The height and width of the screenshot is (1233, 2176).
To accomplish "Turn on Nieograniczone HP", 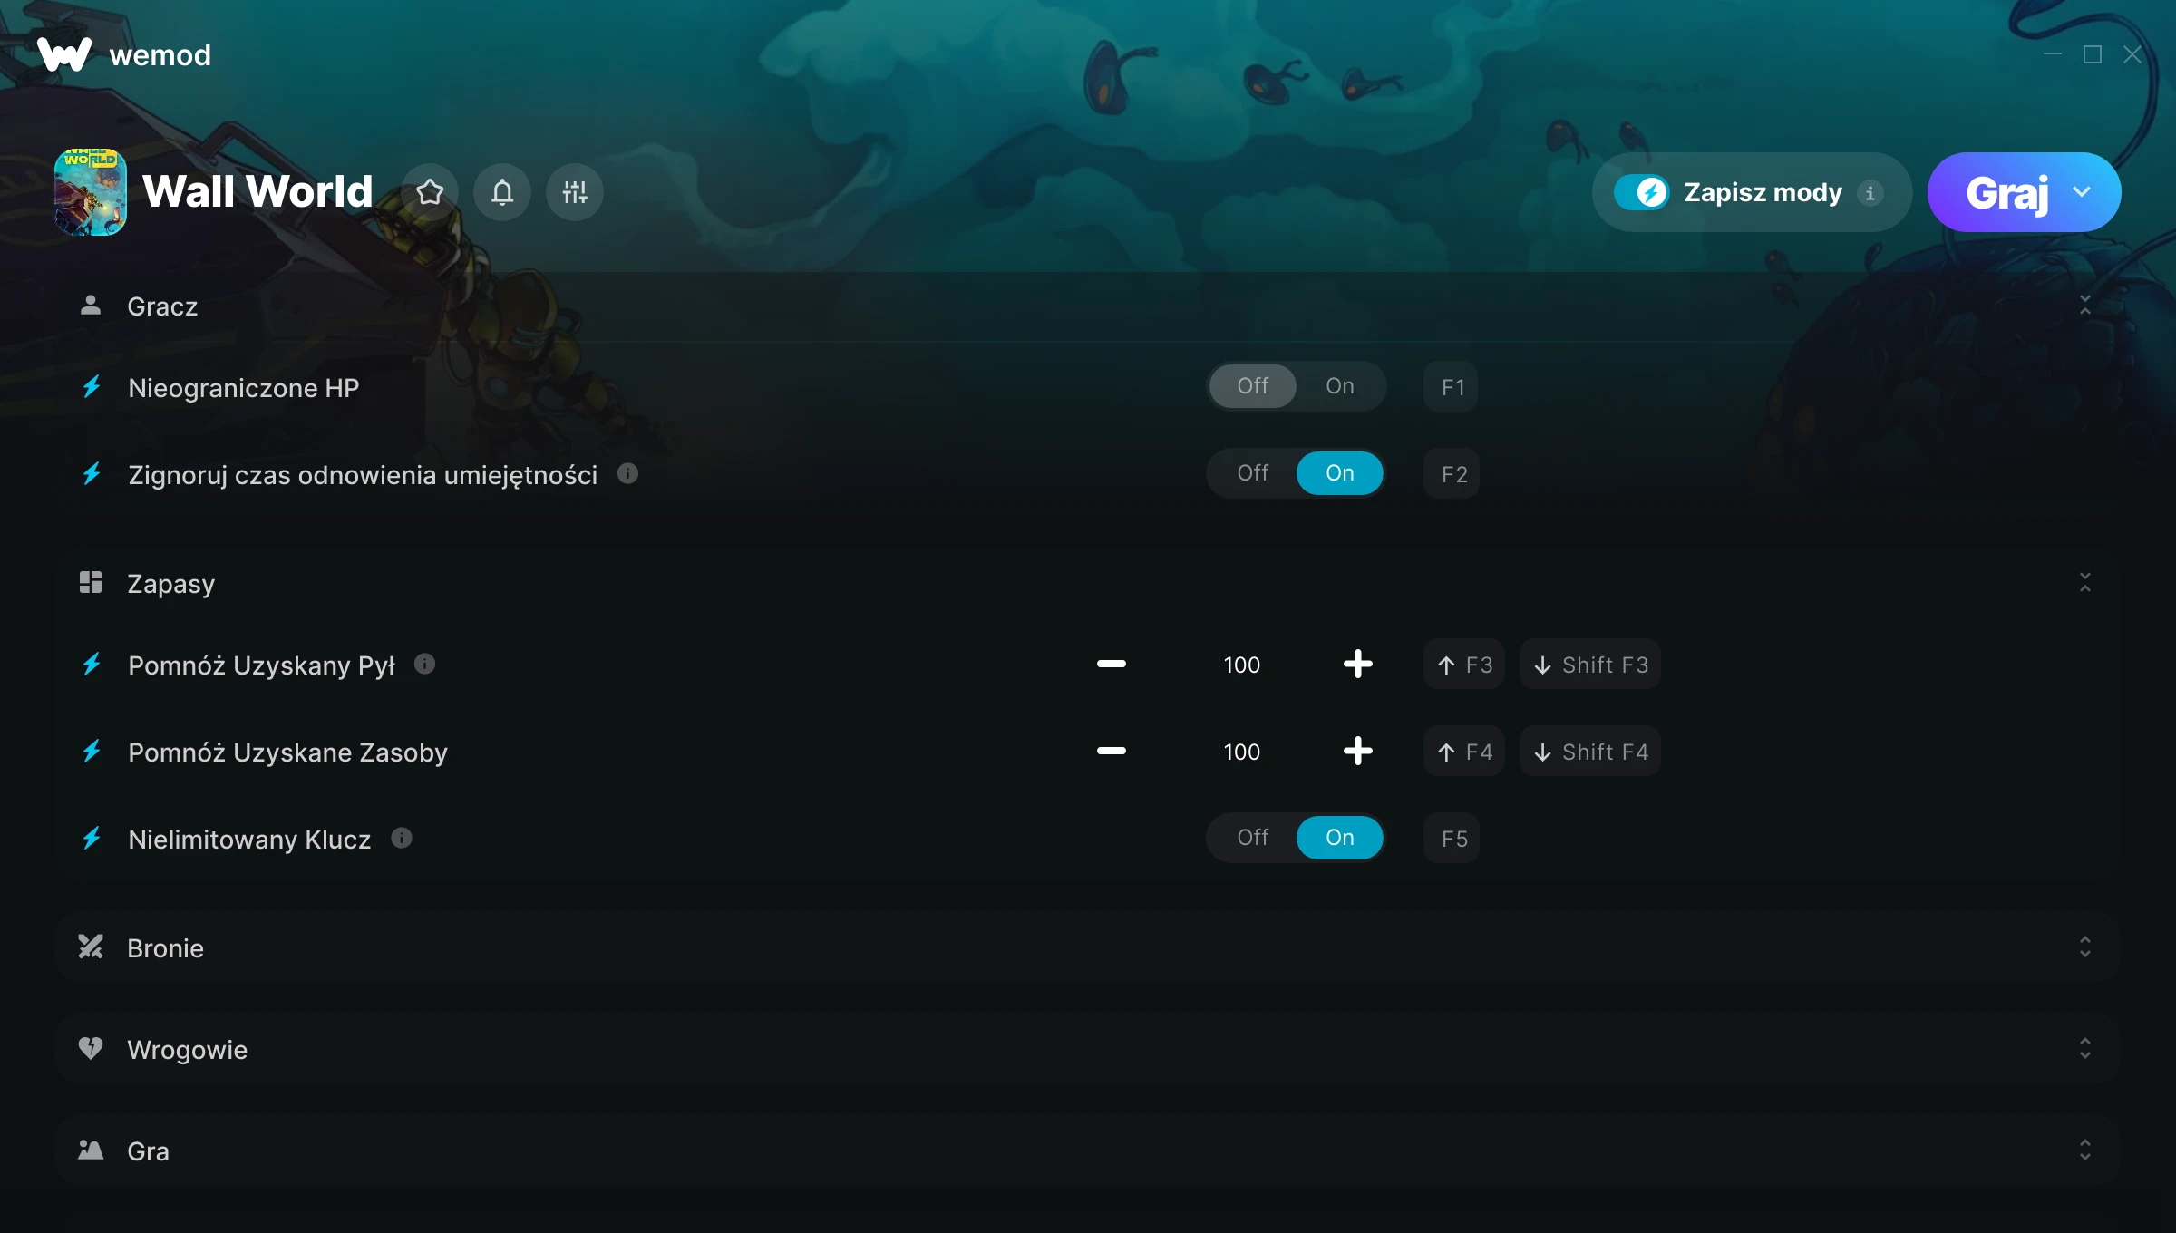I will pyautogui.click(x=1339, y=386).
